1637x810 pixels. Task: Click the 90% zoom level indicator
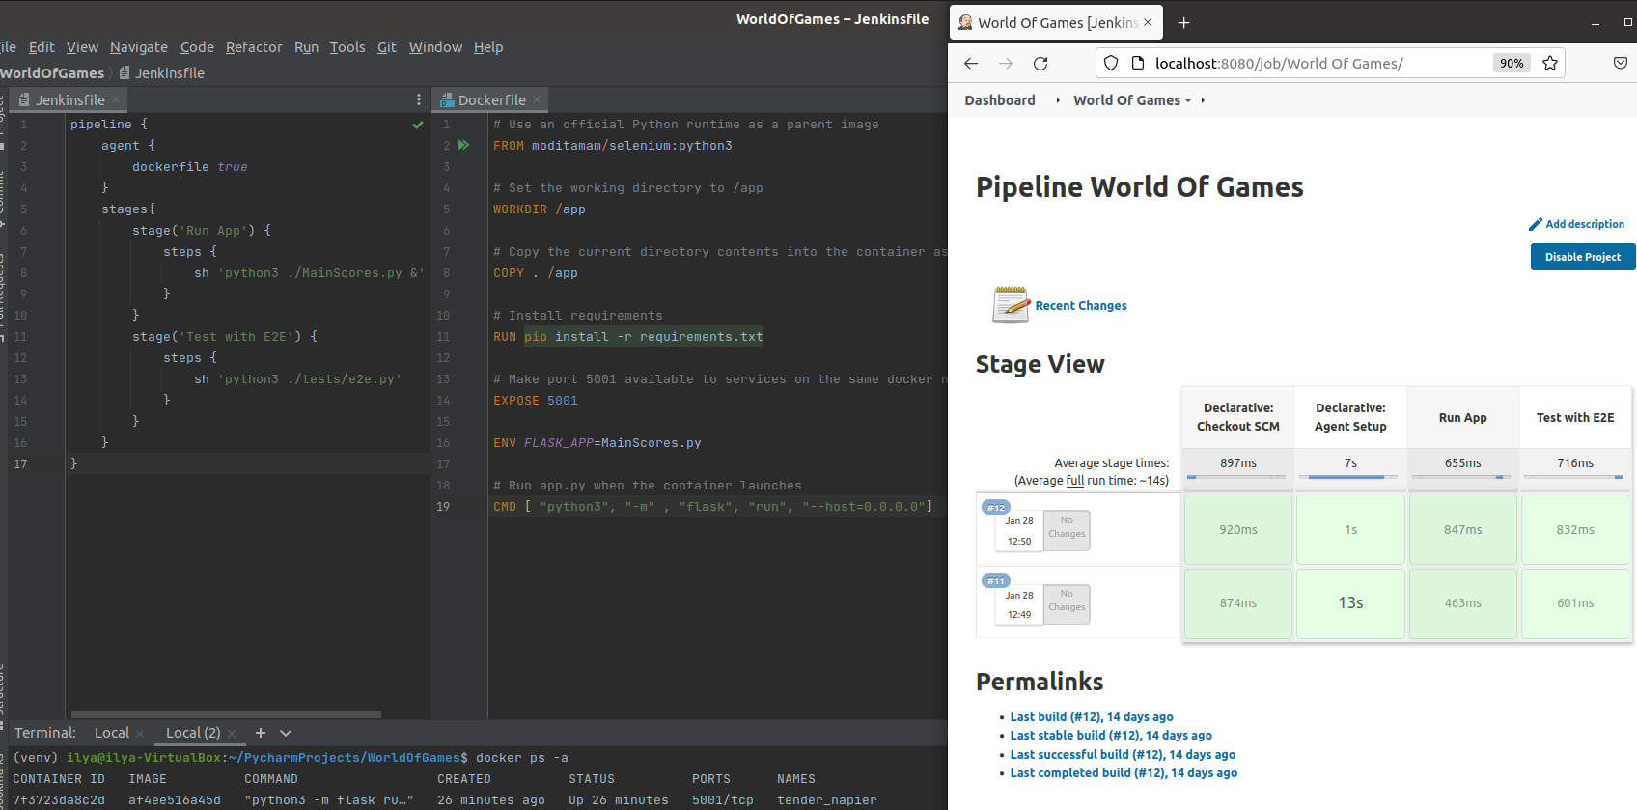[x=1512, y=63]
